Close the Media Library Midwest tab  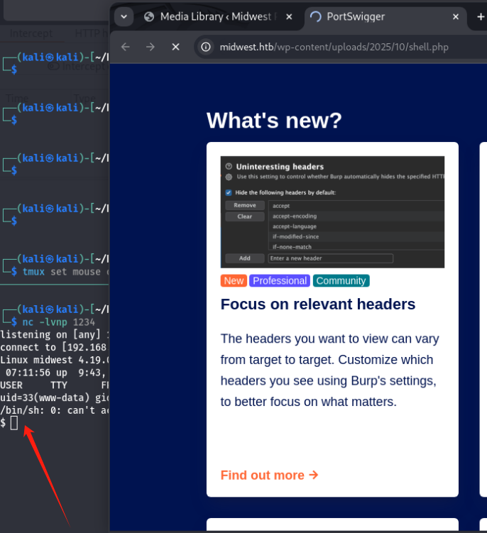click(289, 16)
